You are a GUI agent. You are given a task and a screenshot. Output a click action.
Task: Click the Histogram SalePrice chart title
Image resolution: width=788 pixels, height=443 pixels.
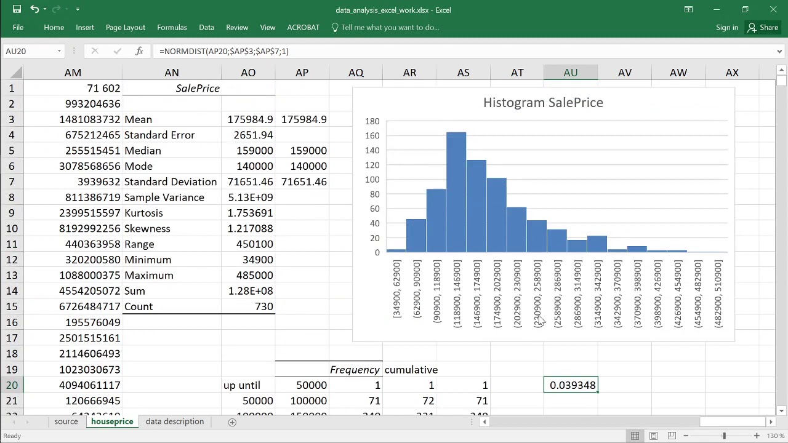[543, 103]
